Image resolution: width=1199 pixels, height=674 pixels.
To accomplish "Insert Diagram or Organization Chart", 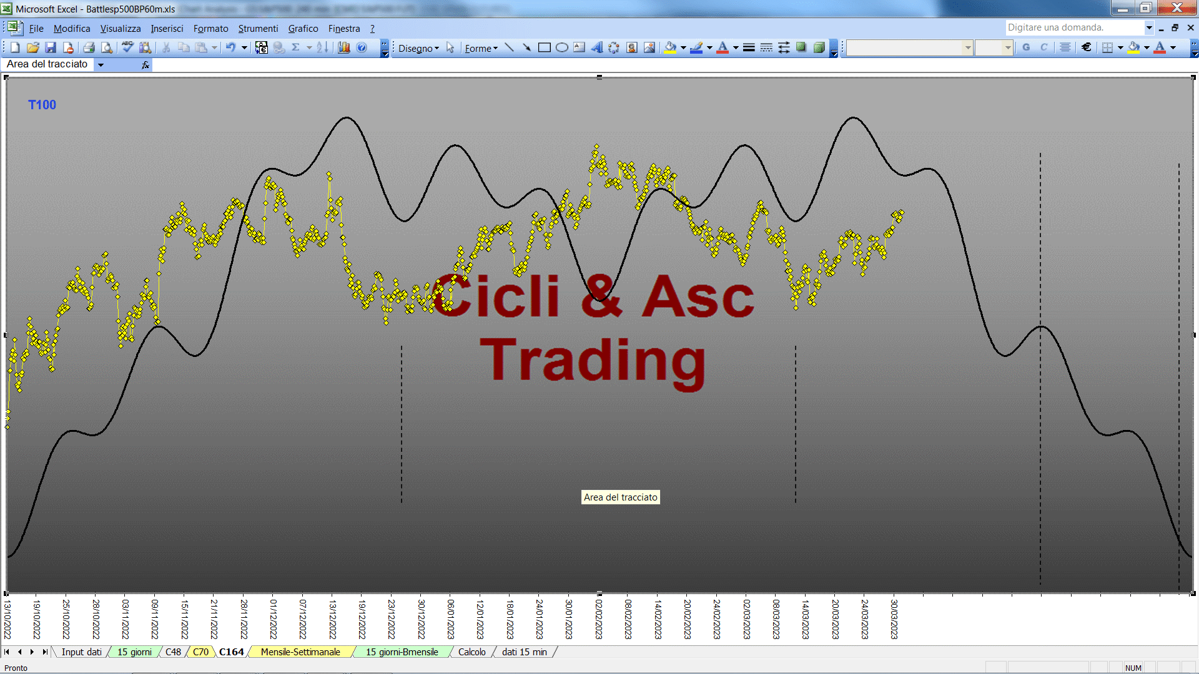I will pos(614,47).
